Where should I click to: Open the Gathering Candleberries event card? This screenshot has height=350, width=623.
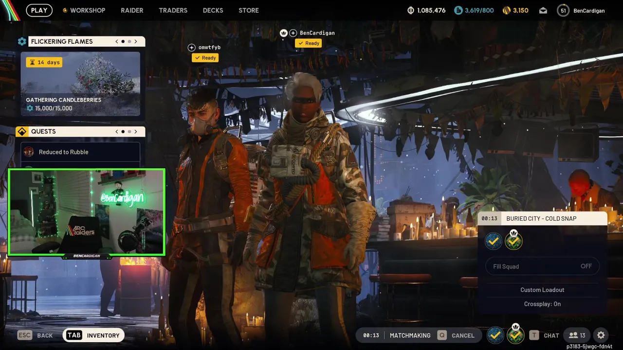[x=80, y=84]
